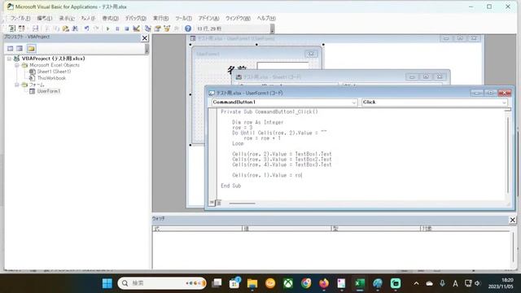Collapse the Microsoft Excel Objects folder
Viewport: 521px width, 293px height.
[16, 65]
